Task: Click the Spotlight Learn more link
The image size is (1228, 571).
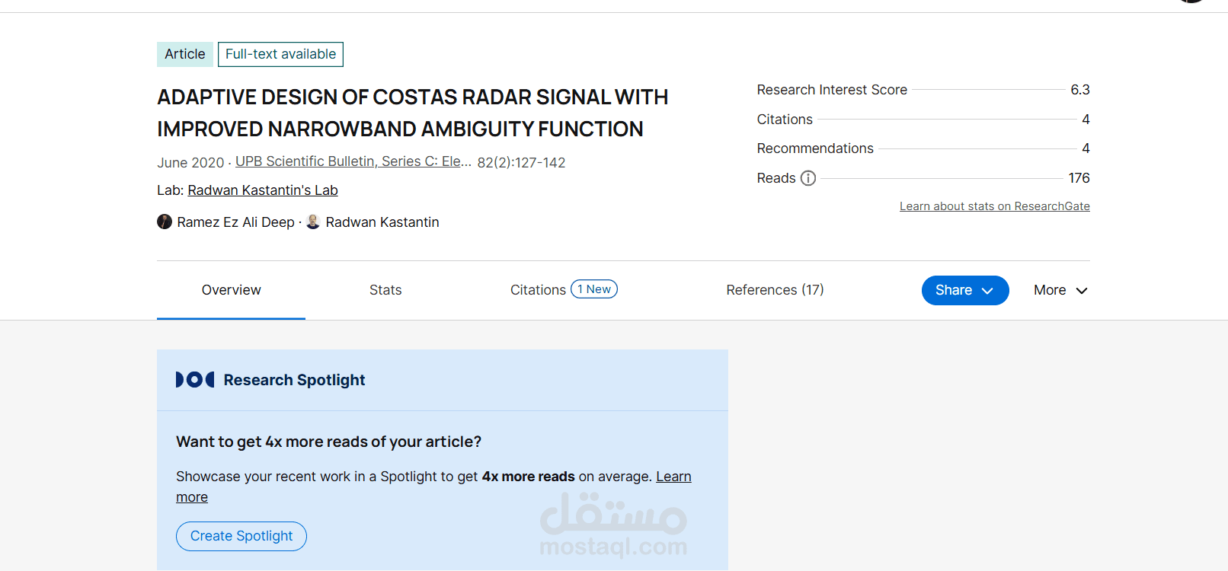Action: click(x=673, y=477)
